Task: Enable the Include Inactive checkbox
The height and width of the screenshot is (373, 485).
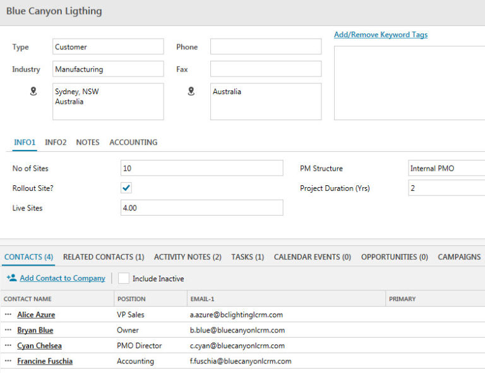Action: point(123,278)
